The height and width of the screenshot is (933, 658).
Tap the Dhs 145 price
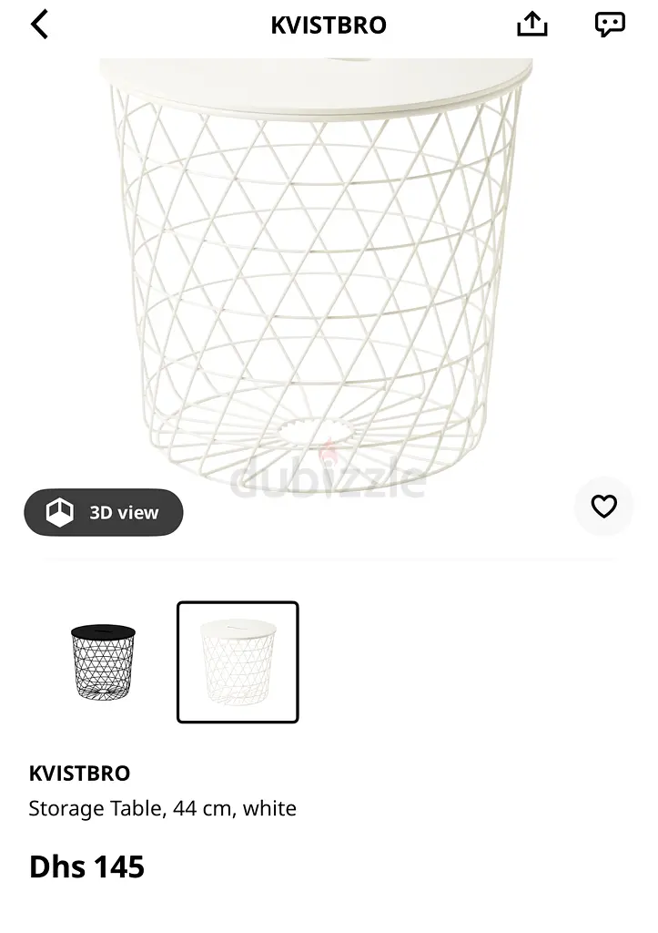pyautogui.click(x=86, y=866)
